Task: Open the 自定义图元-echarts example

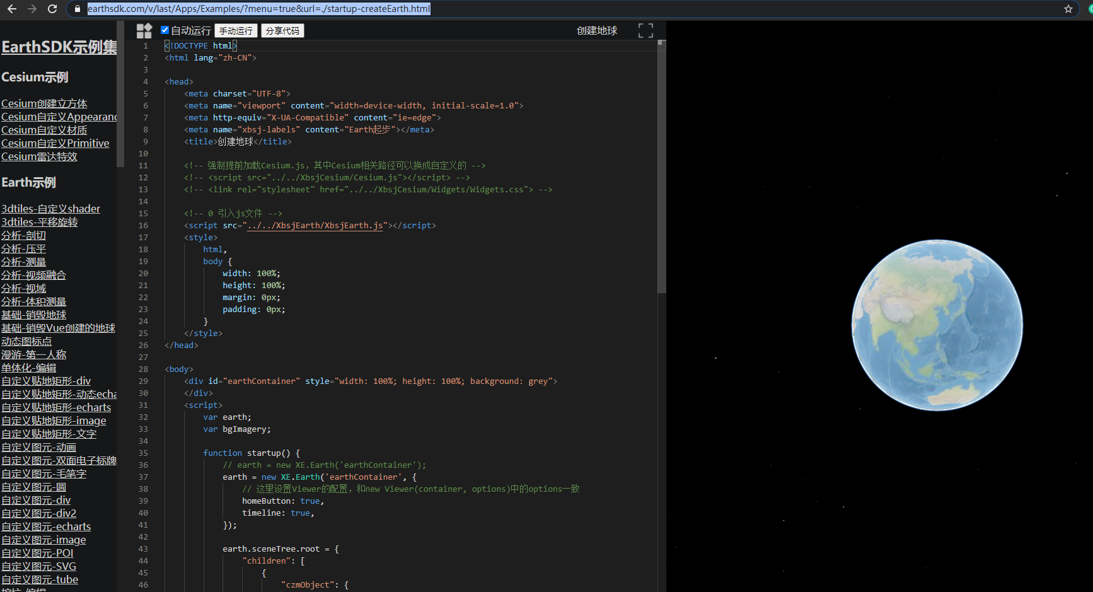Action: 46,526
